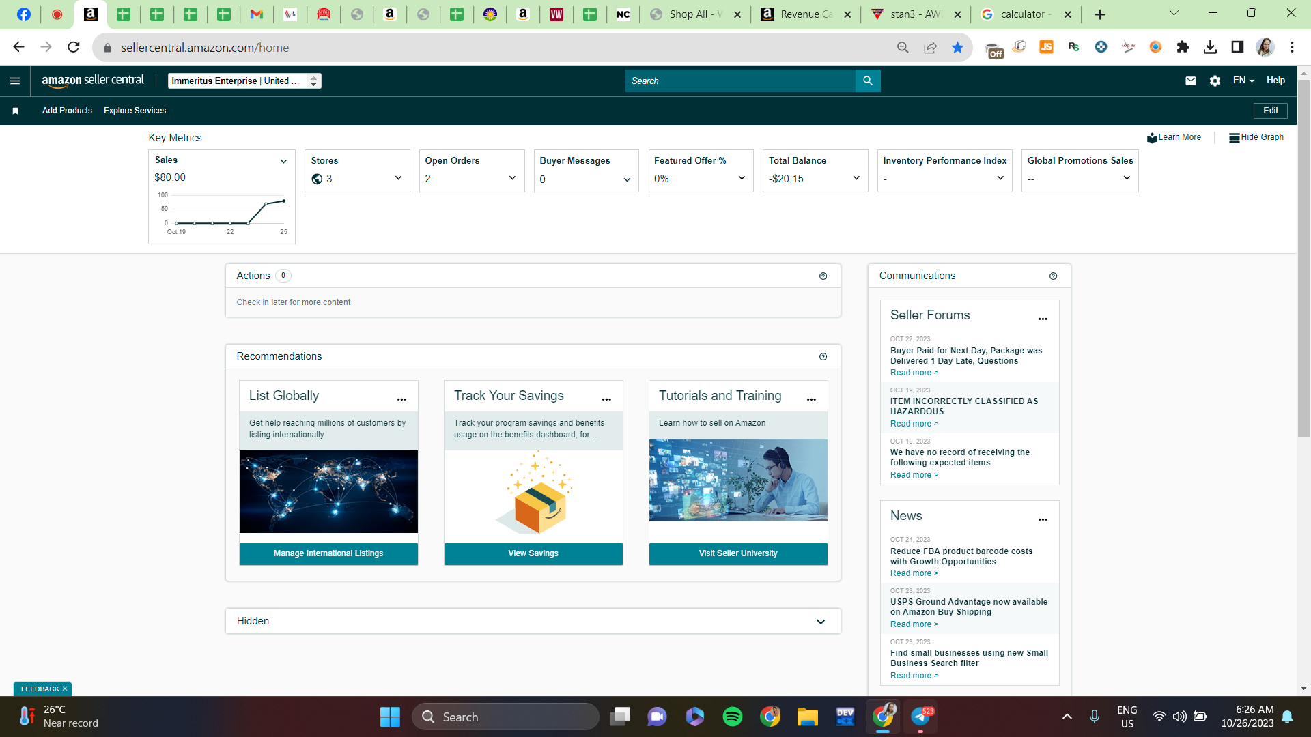Viewport: 1311px width, 737px height.
Task: Open the Chrome three-dot menu
Action: tap(1292, 47)
